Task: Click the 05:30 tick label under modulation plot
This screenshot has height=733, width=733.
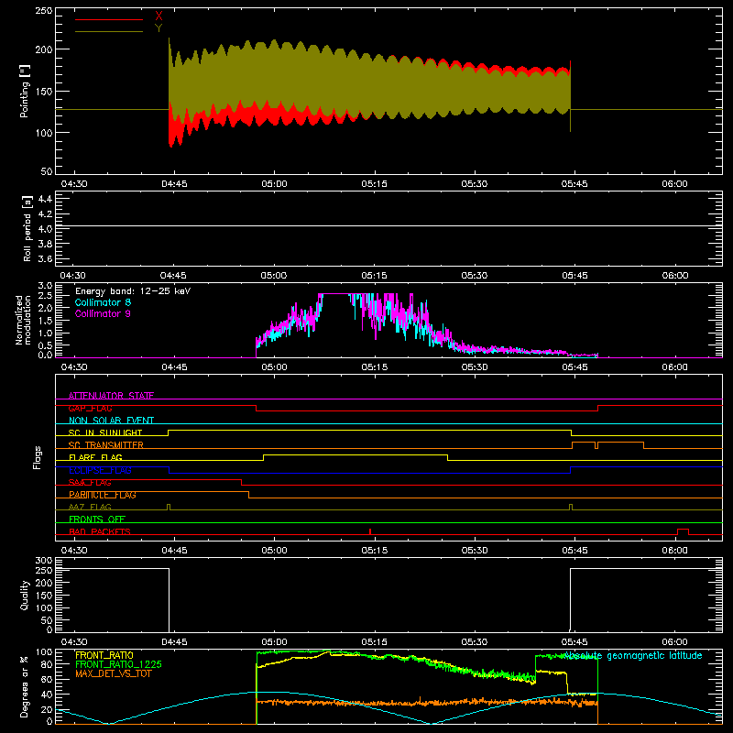Action: [475, 367]
